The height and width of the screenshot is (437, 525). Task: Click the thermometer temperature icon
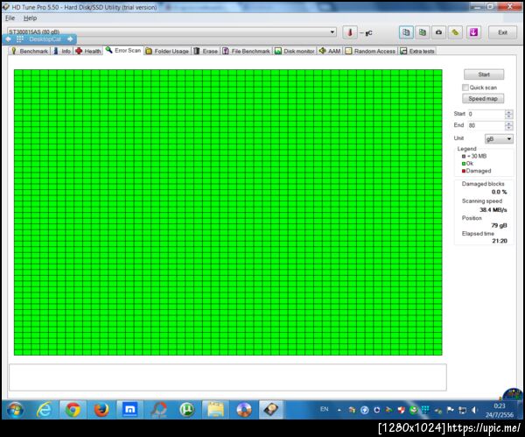350,32
